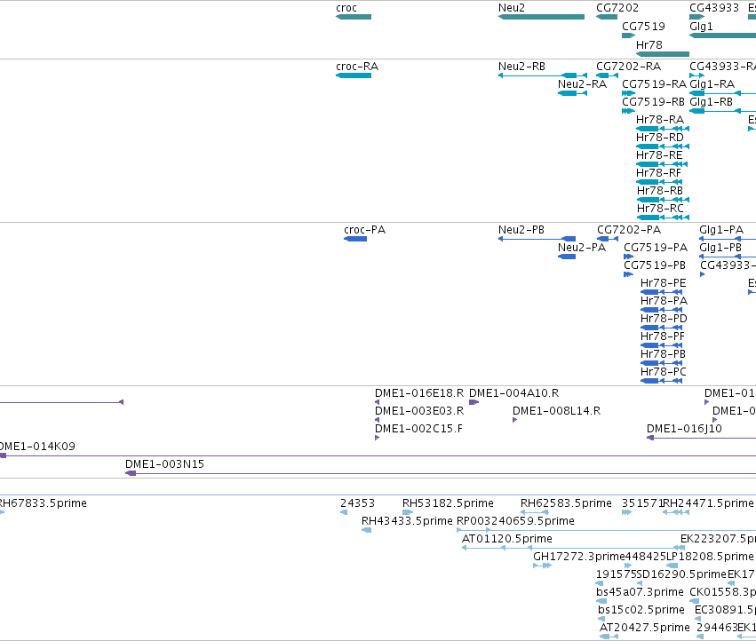Open the Glg1 gene feature
756x641 pixels.
(723, 36)
